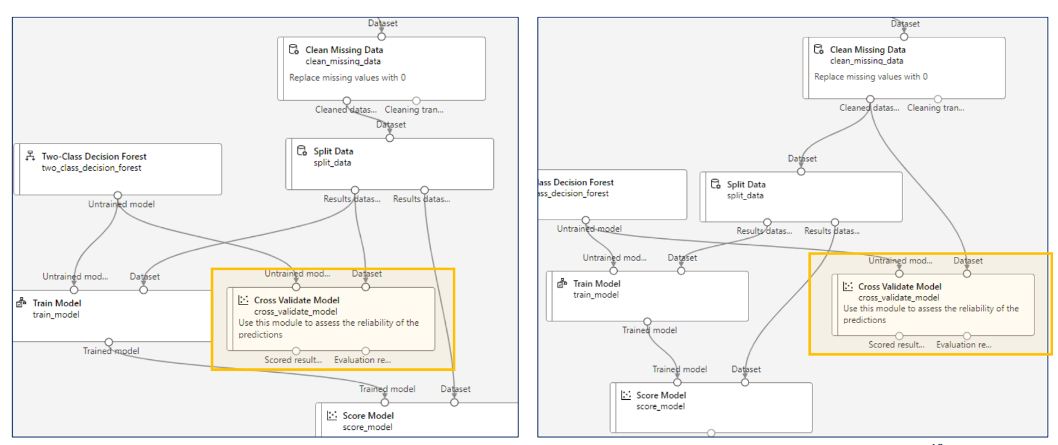The image size is (1058, 445).
Task: Click the Clean Missing Data icon in right pipeline
Action: coord(819,49)
